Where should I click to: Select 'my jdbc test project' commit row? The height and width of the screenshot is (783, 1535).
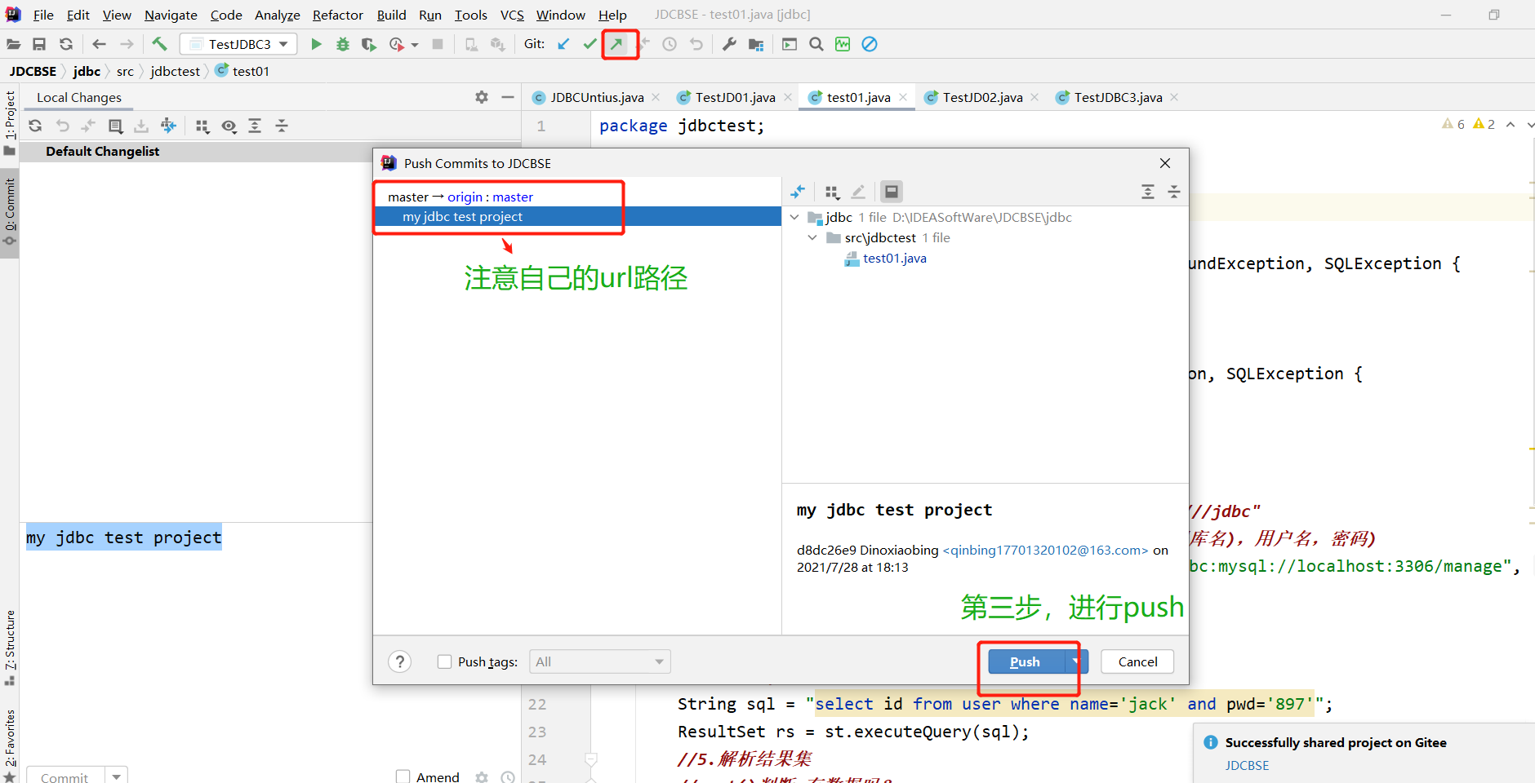tap(577, 216)
